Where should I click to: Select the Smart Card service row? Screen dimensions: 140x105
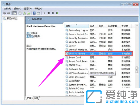pos(99,57)
